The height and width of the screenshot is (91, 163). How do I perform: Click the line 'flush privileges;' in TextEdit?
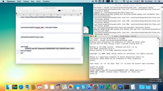point(26,51)
